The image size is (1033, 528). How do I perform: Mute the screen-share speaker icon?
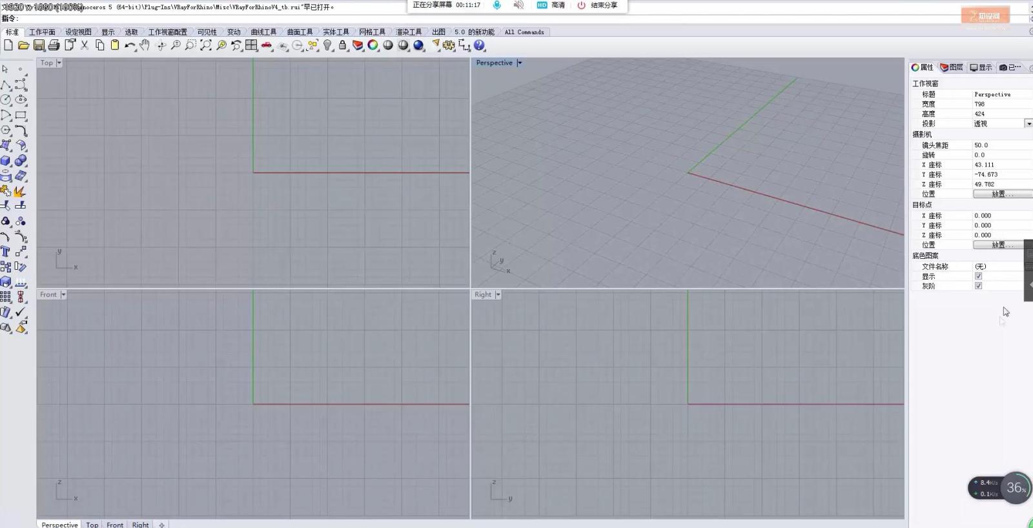click(518, 5)
